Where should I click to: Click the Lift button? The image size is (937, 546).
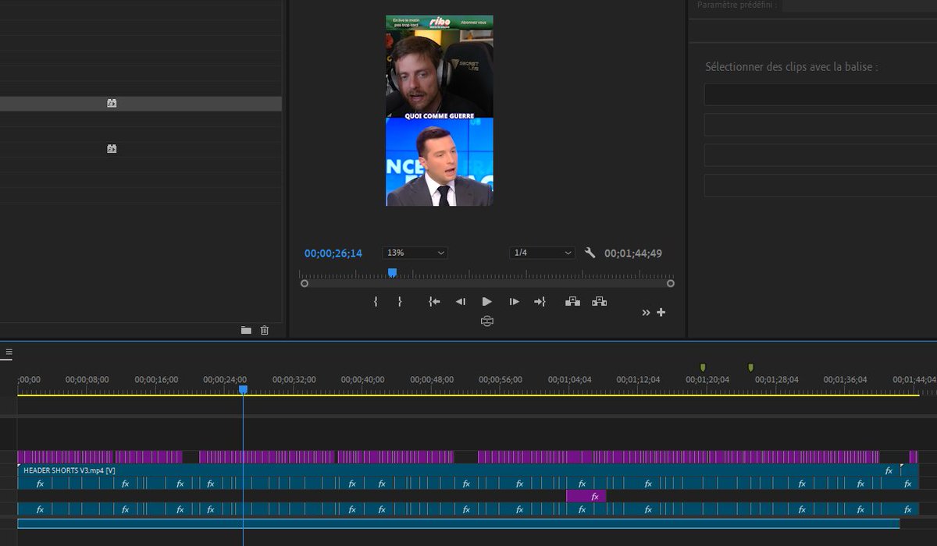pyautogui.click(x=572, y=302)
